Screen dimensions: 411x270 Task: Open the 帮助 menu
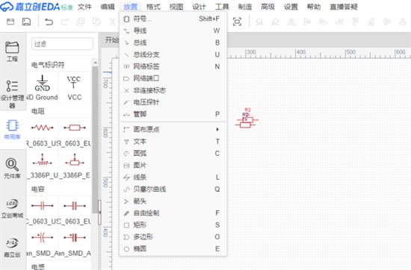point(314,7)
